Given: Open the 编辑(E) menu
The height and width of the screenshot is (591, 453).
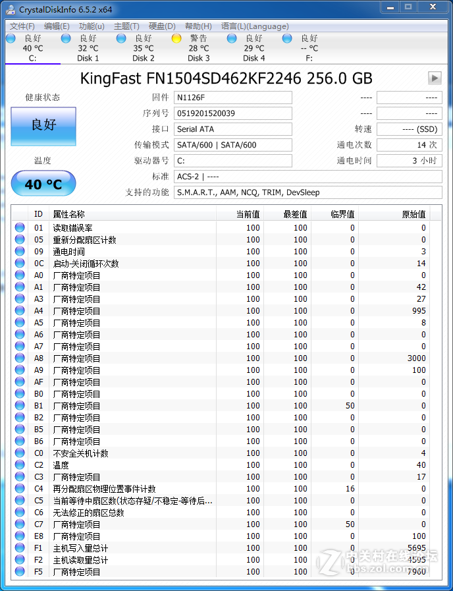Looking at the screenshot, I should pyautogui.click(x=57, y=26).
